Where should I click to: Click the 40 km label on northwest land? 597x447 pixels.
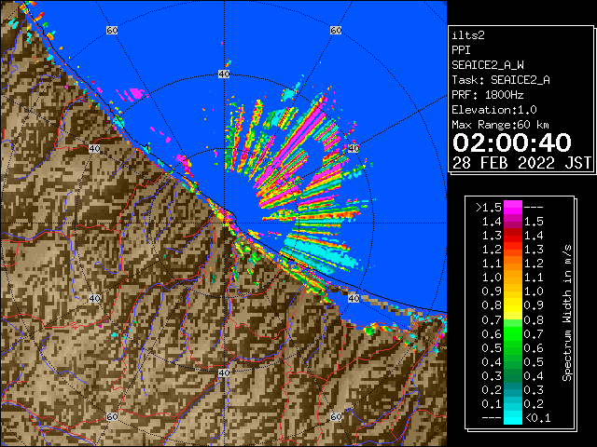pyautogui.click(x=94, y=148)
